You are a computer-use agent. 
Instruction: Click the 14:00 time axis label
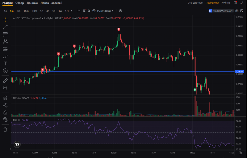(192, 153)
